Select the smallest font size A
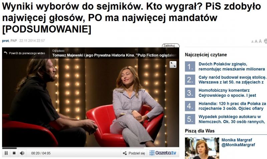 (x=252, y=41)
